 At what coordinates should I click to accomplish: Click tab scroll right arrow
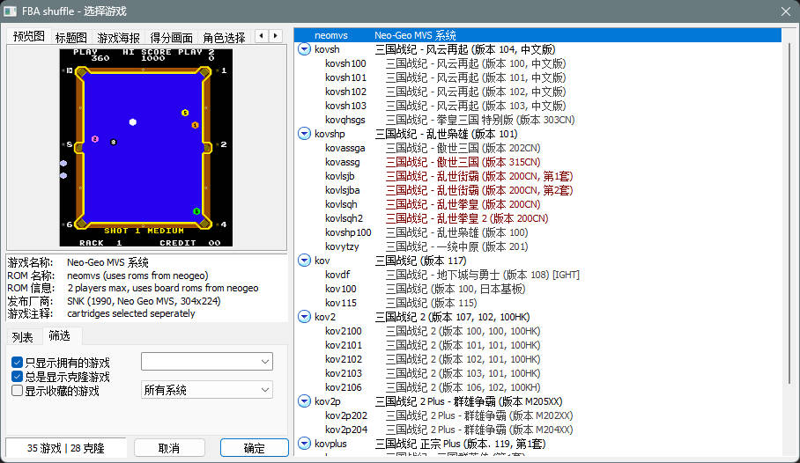[275, 36]
